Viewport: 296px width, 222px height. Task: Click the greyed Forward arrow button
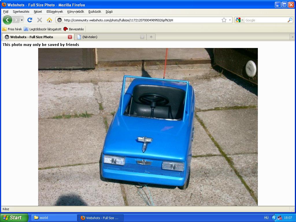click(16, 20)
